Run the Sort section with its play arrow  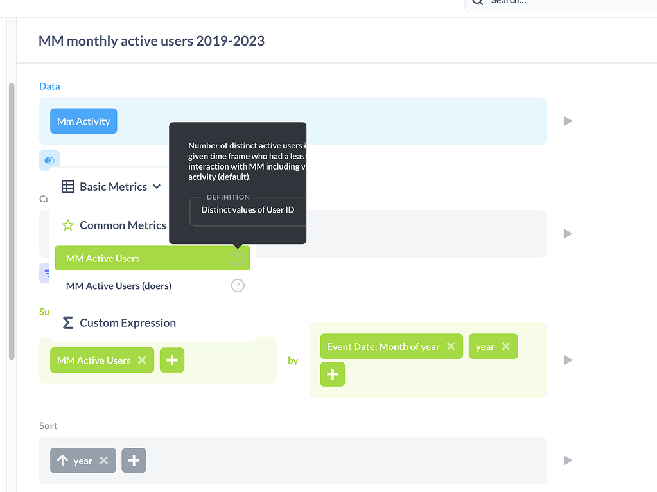tap(567, 460)
